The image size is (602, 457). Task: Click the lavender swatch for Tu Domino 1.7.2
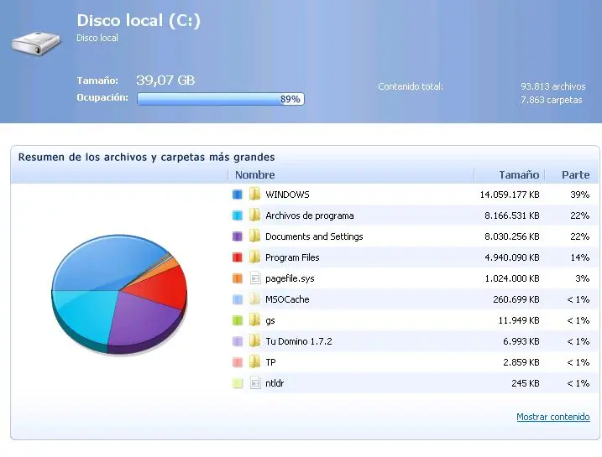coord(238,341)
